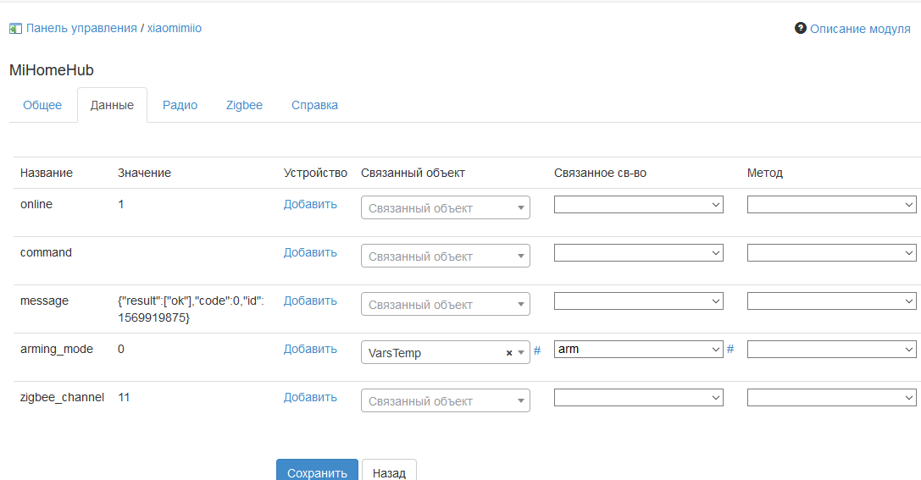Click the Назад button
The height and width of the screenshot is (480, 921).
pyautogui.click(x=389, y=472)
